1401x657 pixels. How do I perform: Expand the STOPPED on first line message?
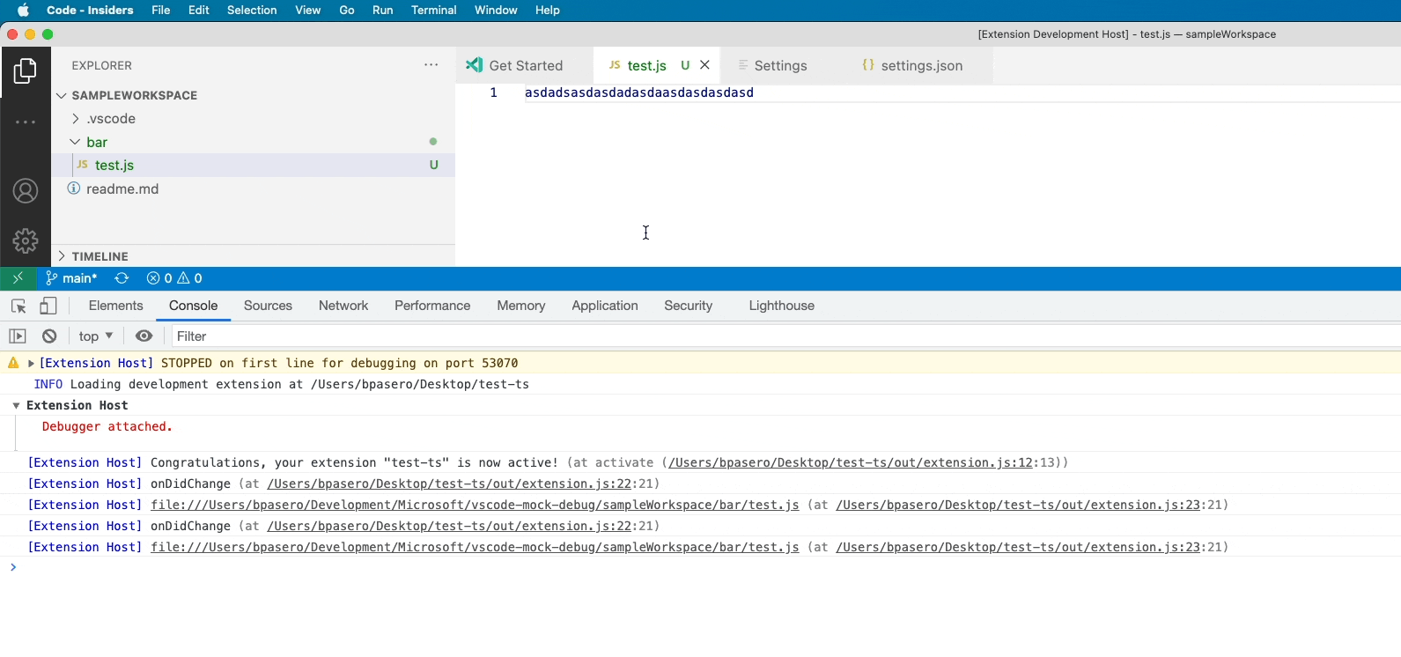pos(31,363)
